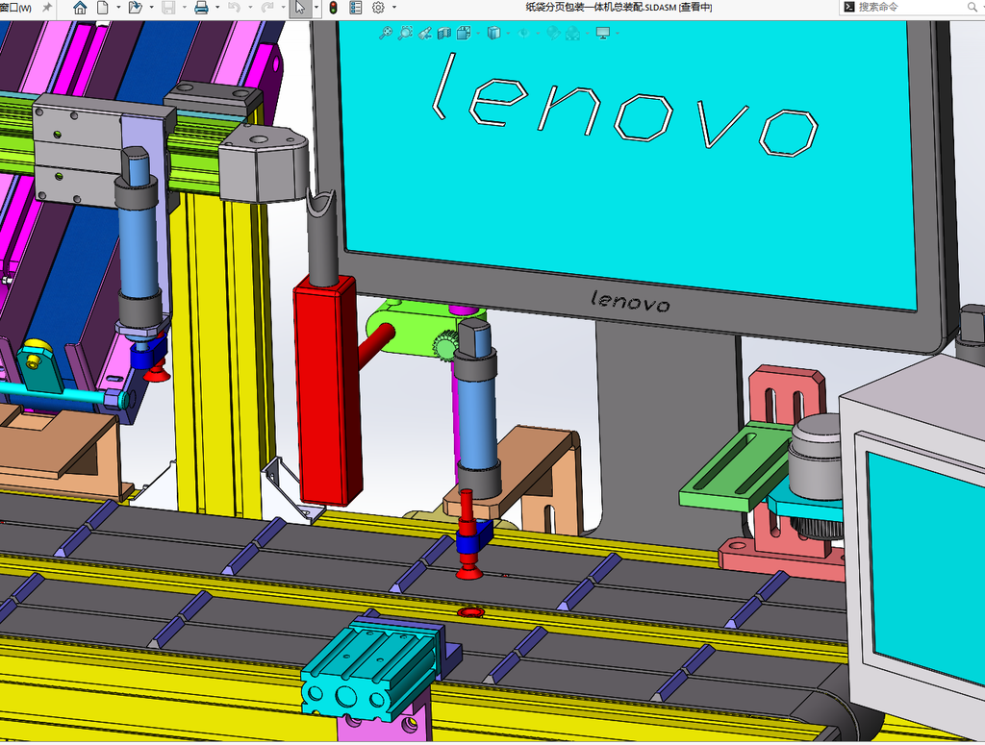This screenshot has width=985, height=745.
Task: Expand the Save options dropdown arrow
Action: (x=185, y=8)
